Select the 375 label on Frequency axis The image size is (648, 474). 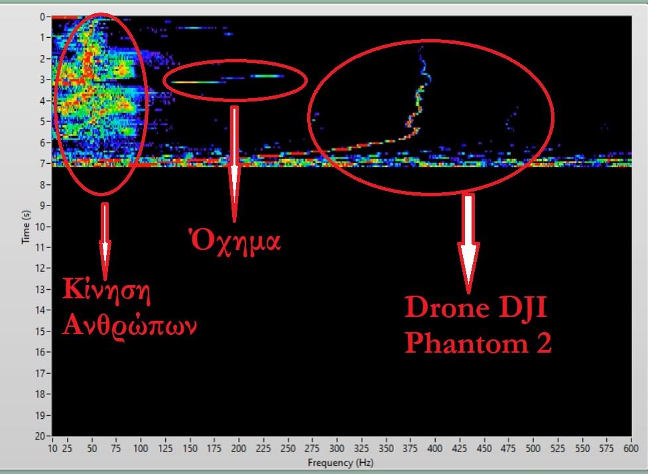[x=411, y=449]
